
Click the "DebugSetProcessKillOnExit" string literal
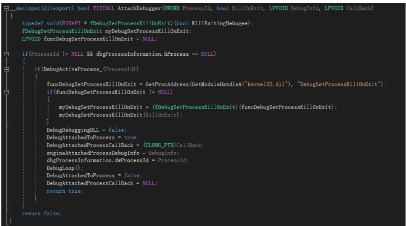tap(340, 84)
